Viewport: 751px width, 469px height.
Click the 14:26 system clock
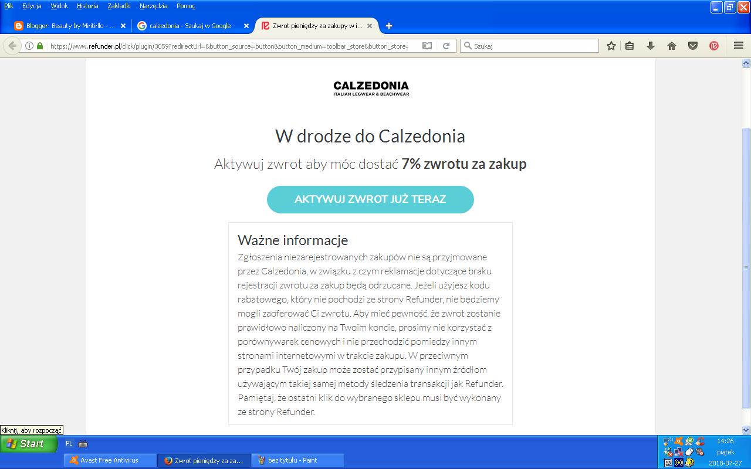click(x=725, y=441)
